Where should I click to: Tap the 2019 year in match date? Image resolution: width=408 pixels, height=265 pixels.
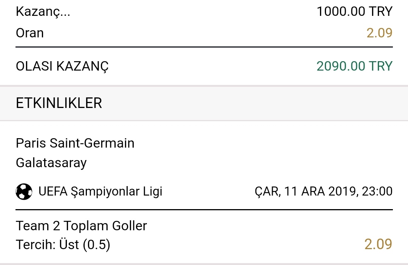tap(342, 191)
